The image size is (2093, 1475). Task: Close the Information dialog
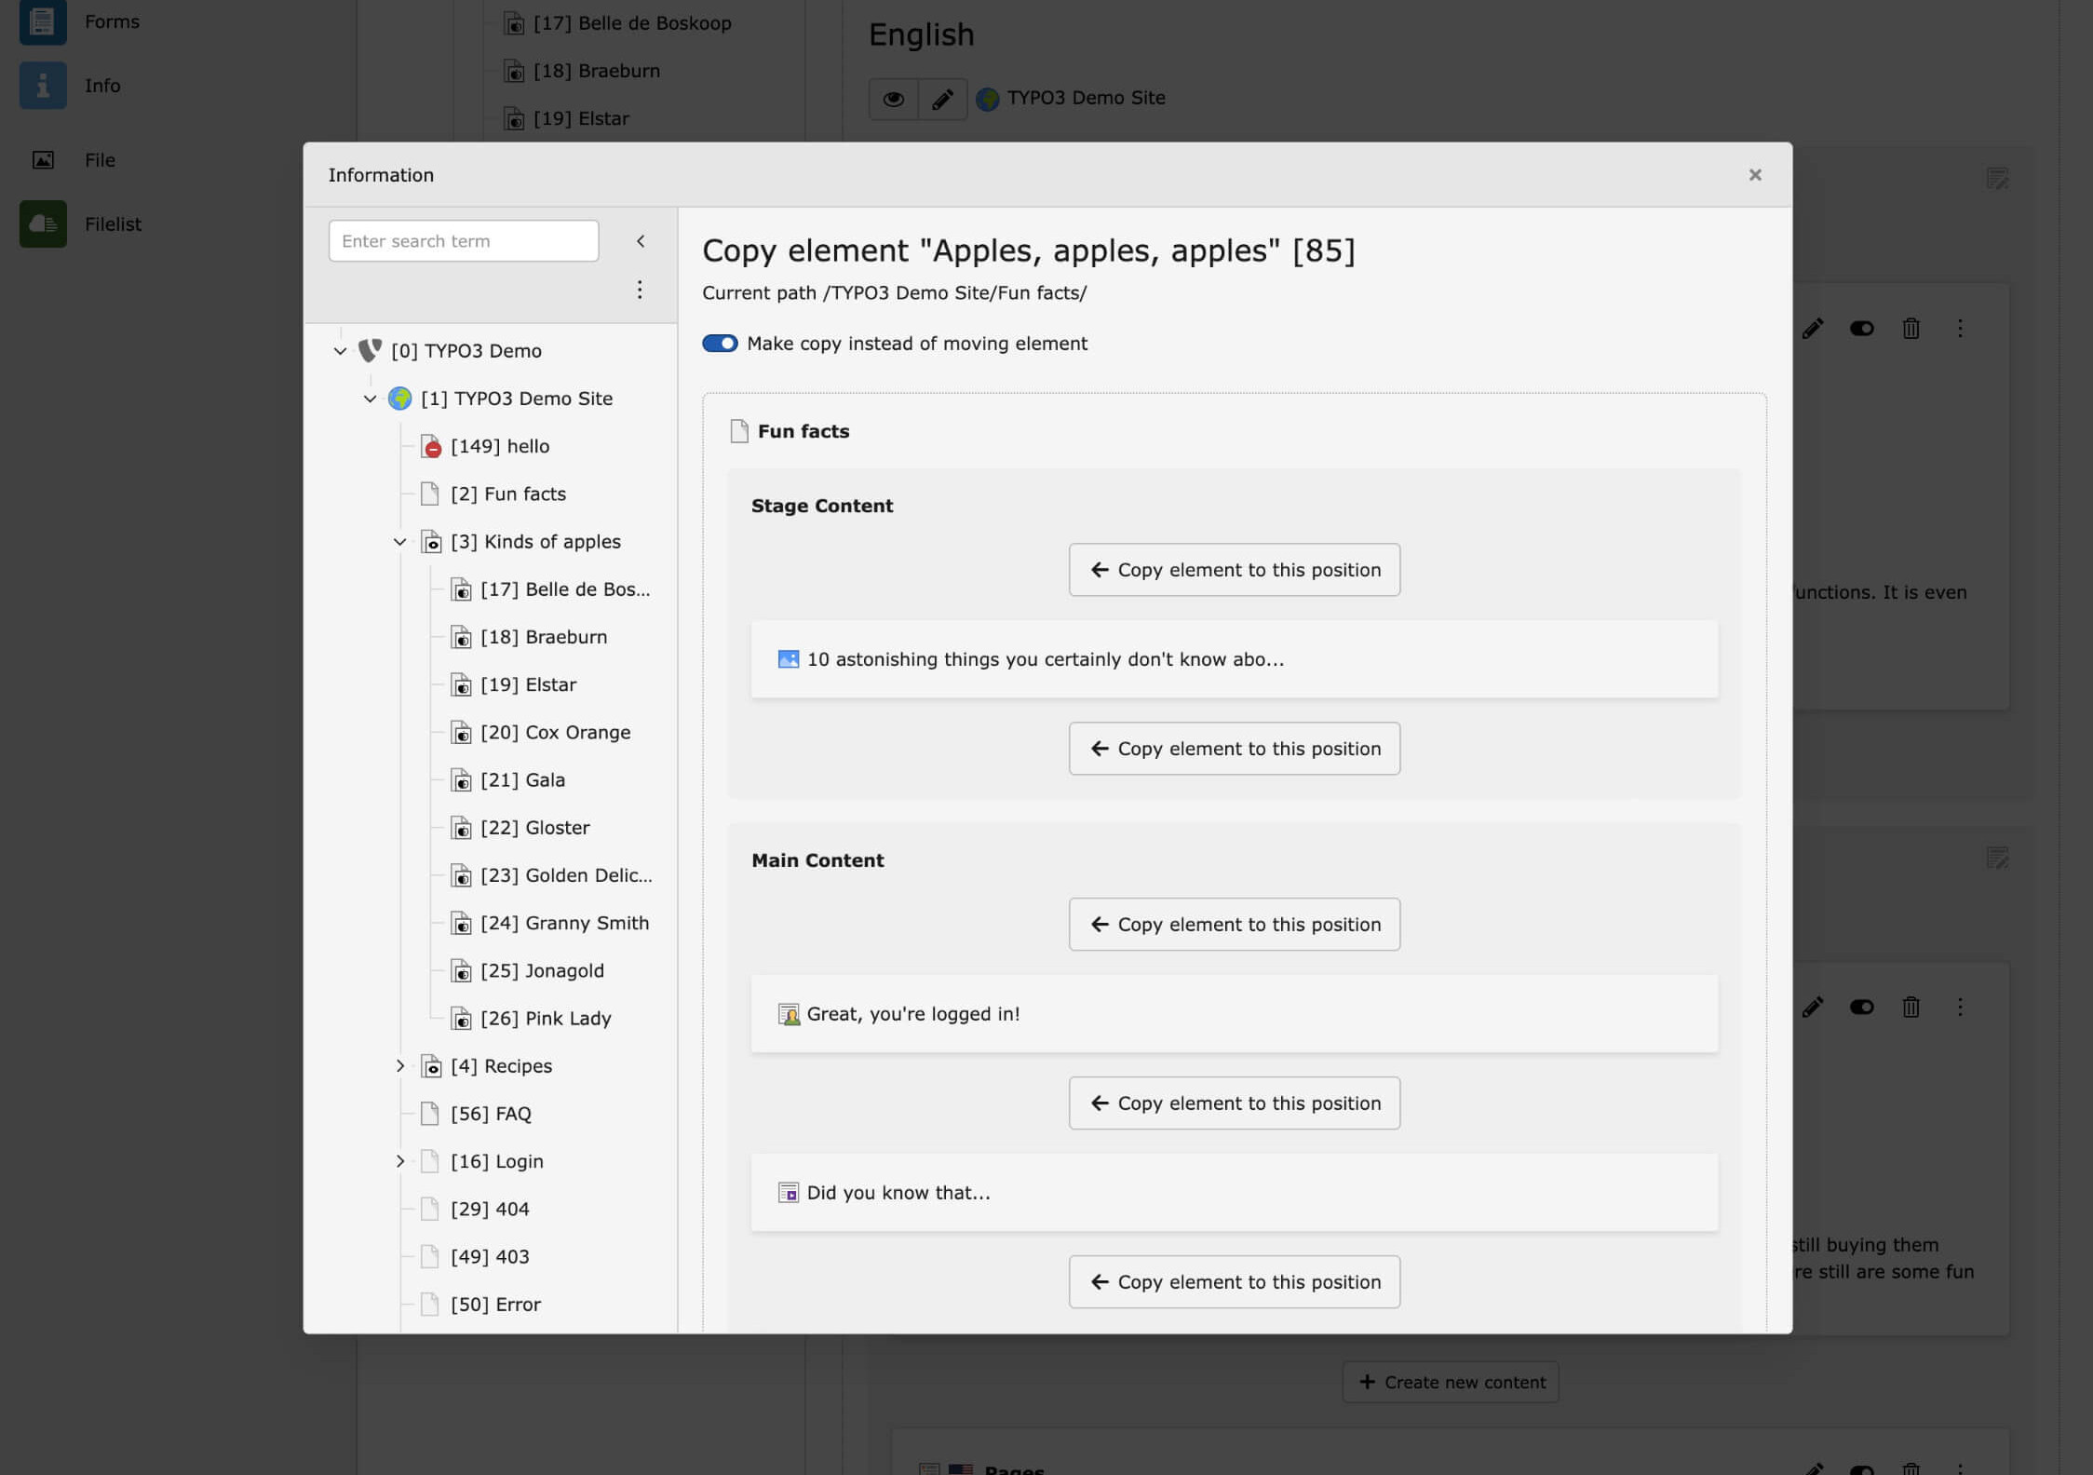click(1754, 175)
